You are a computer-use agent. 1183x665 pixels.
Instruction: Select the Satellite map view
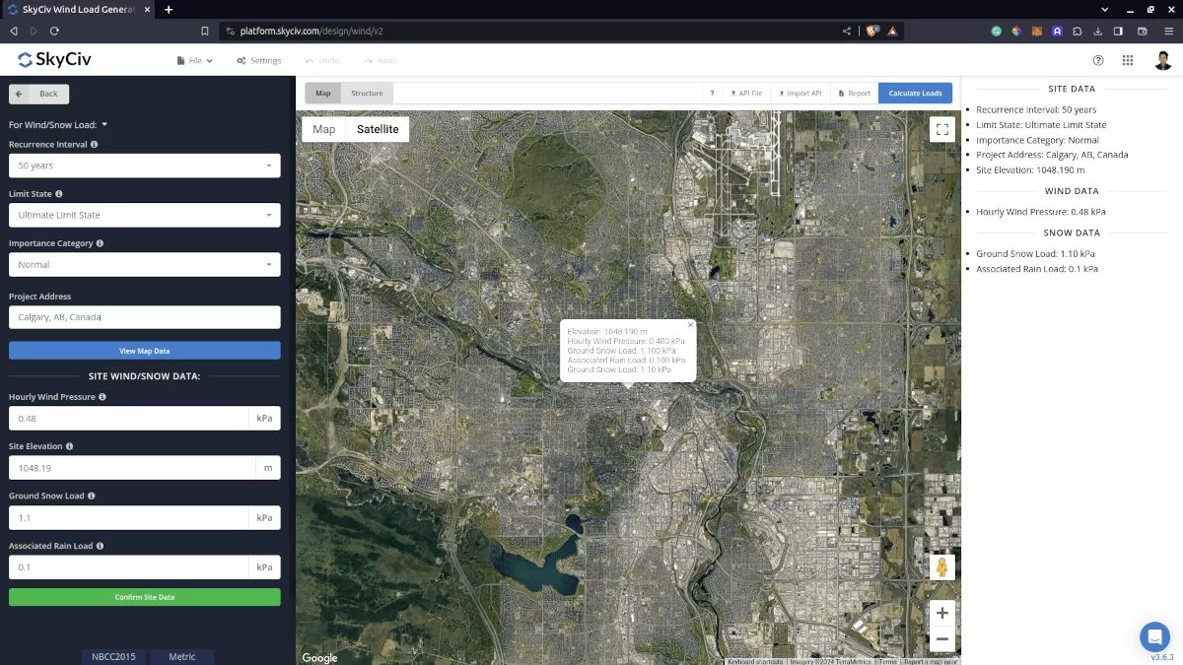coord(378,129)
